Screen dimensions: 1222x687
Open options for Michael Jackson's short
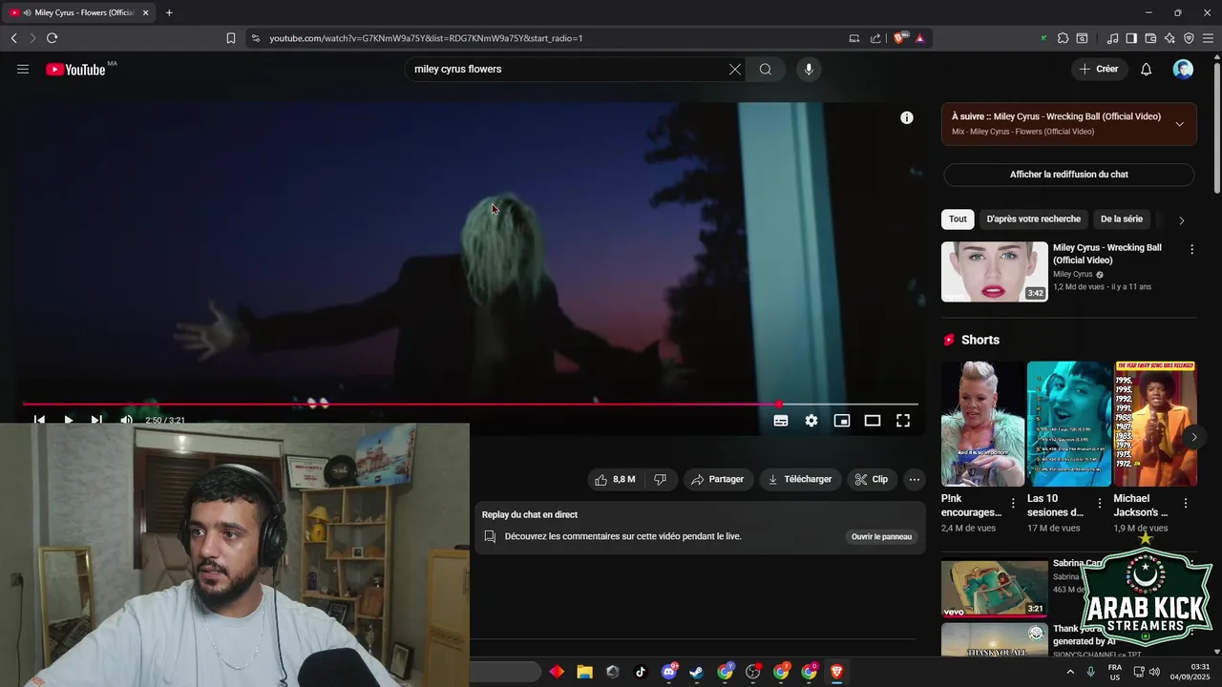coord(1186,503)
